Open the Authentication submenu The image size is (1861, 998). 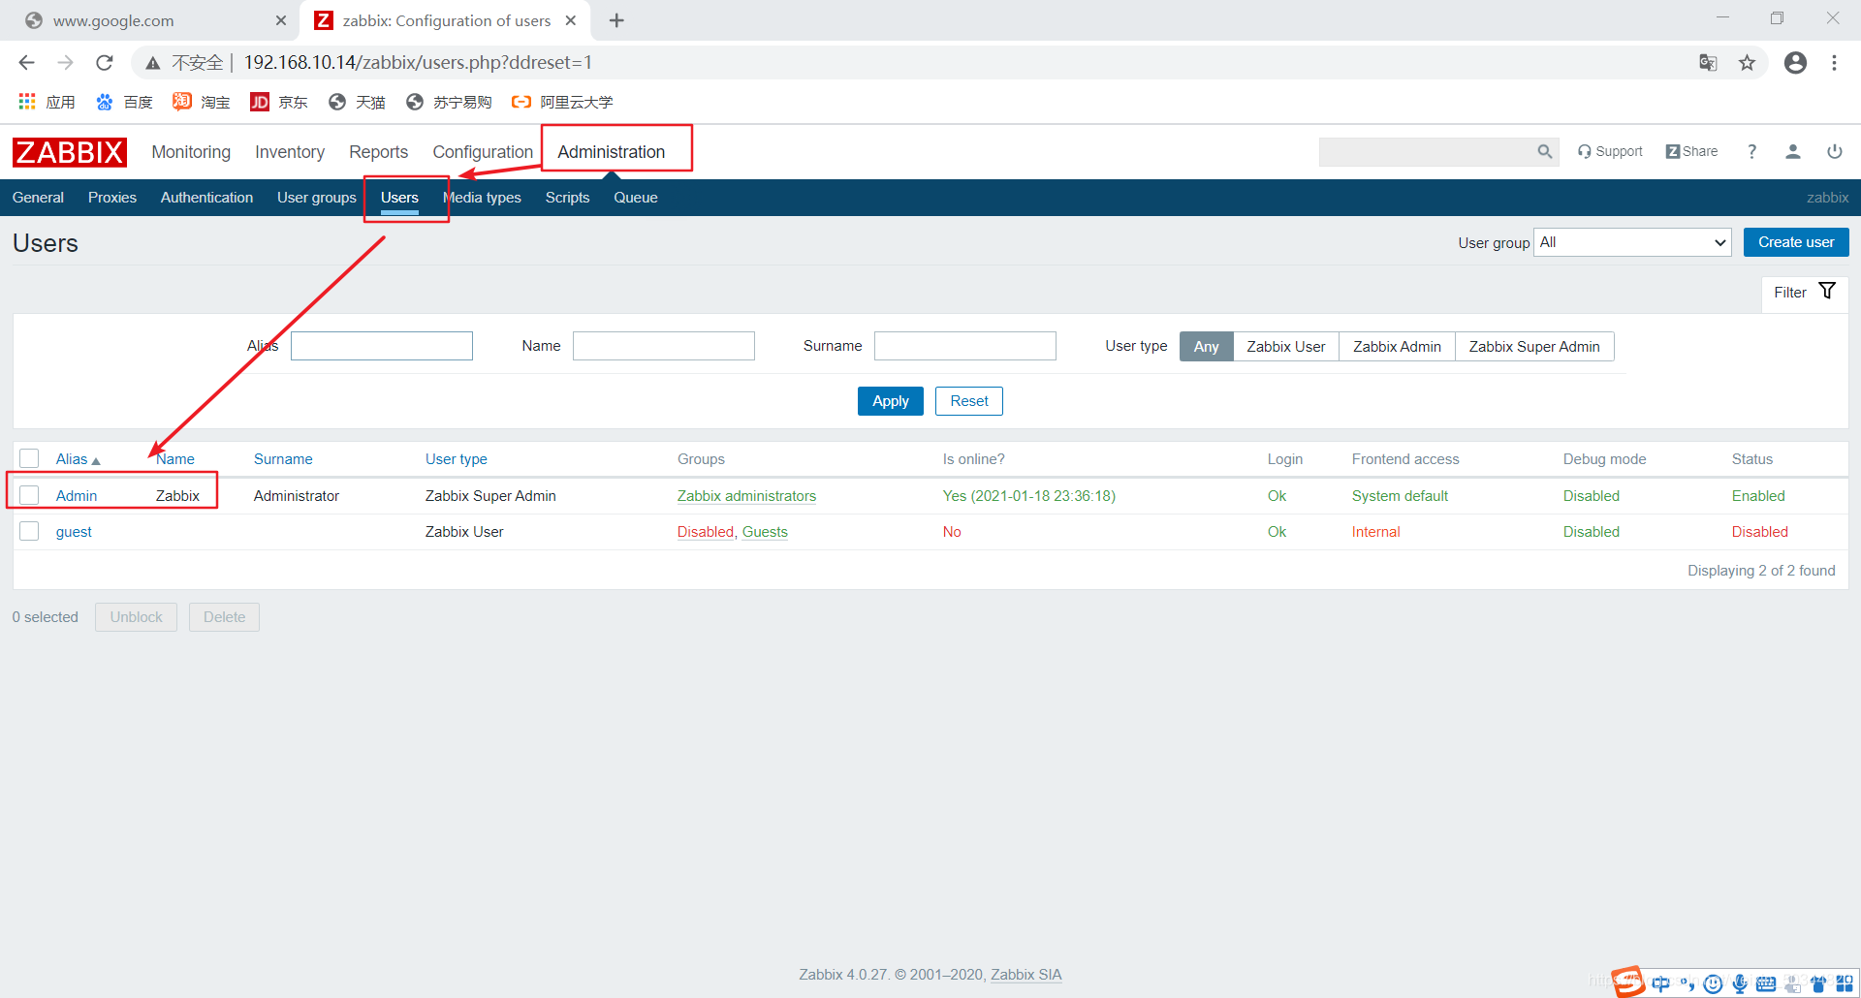[x=206, y=198]
